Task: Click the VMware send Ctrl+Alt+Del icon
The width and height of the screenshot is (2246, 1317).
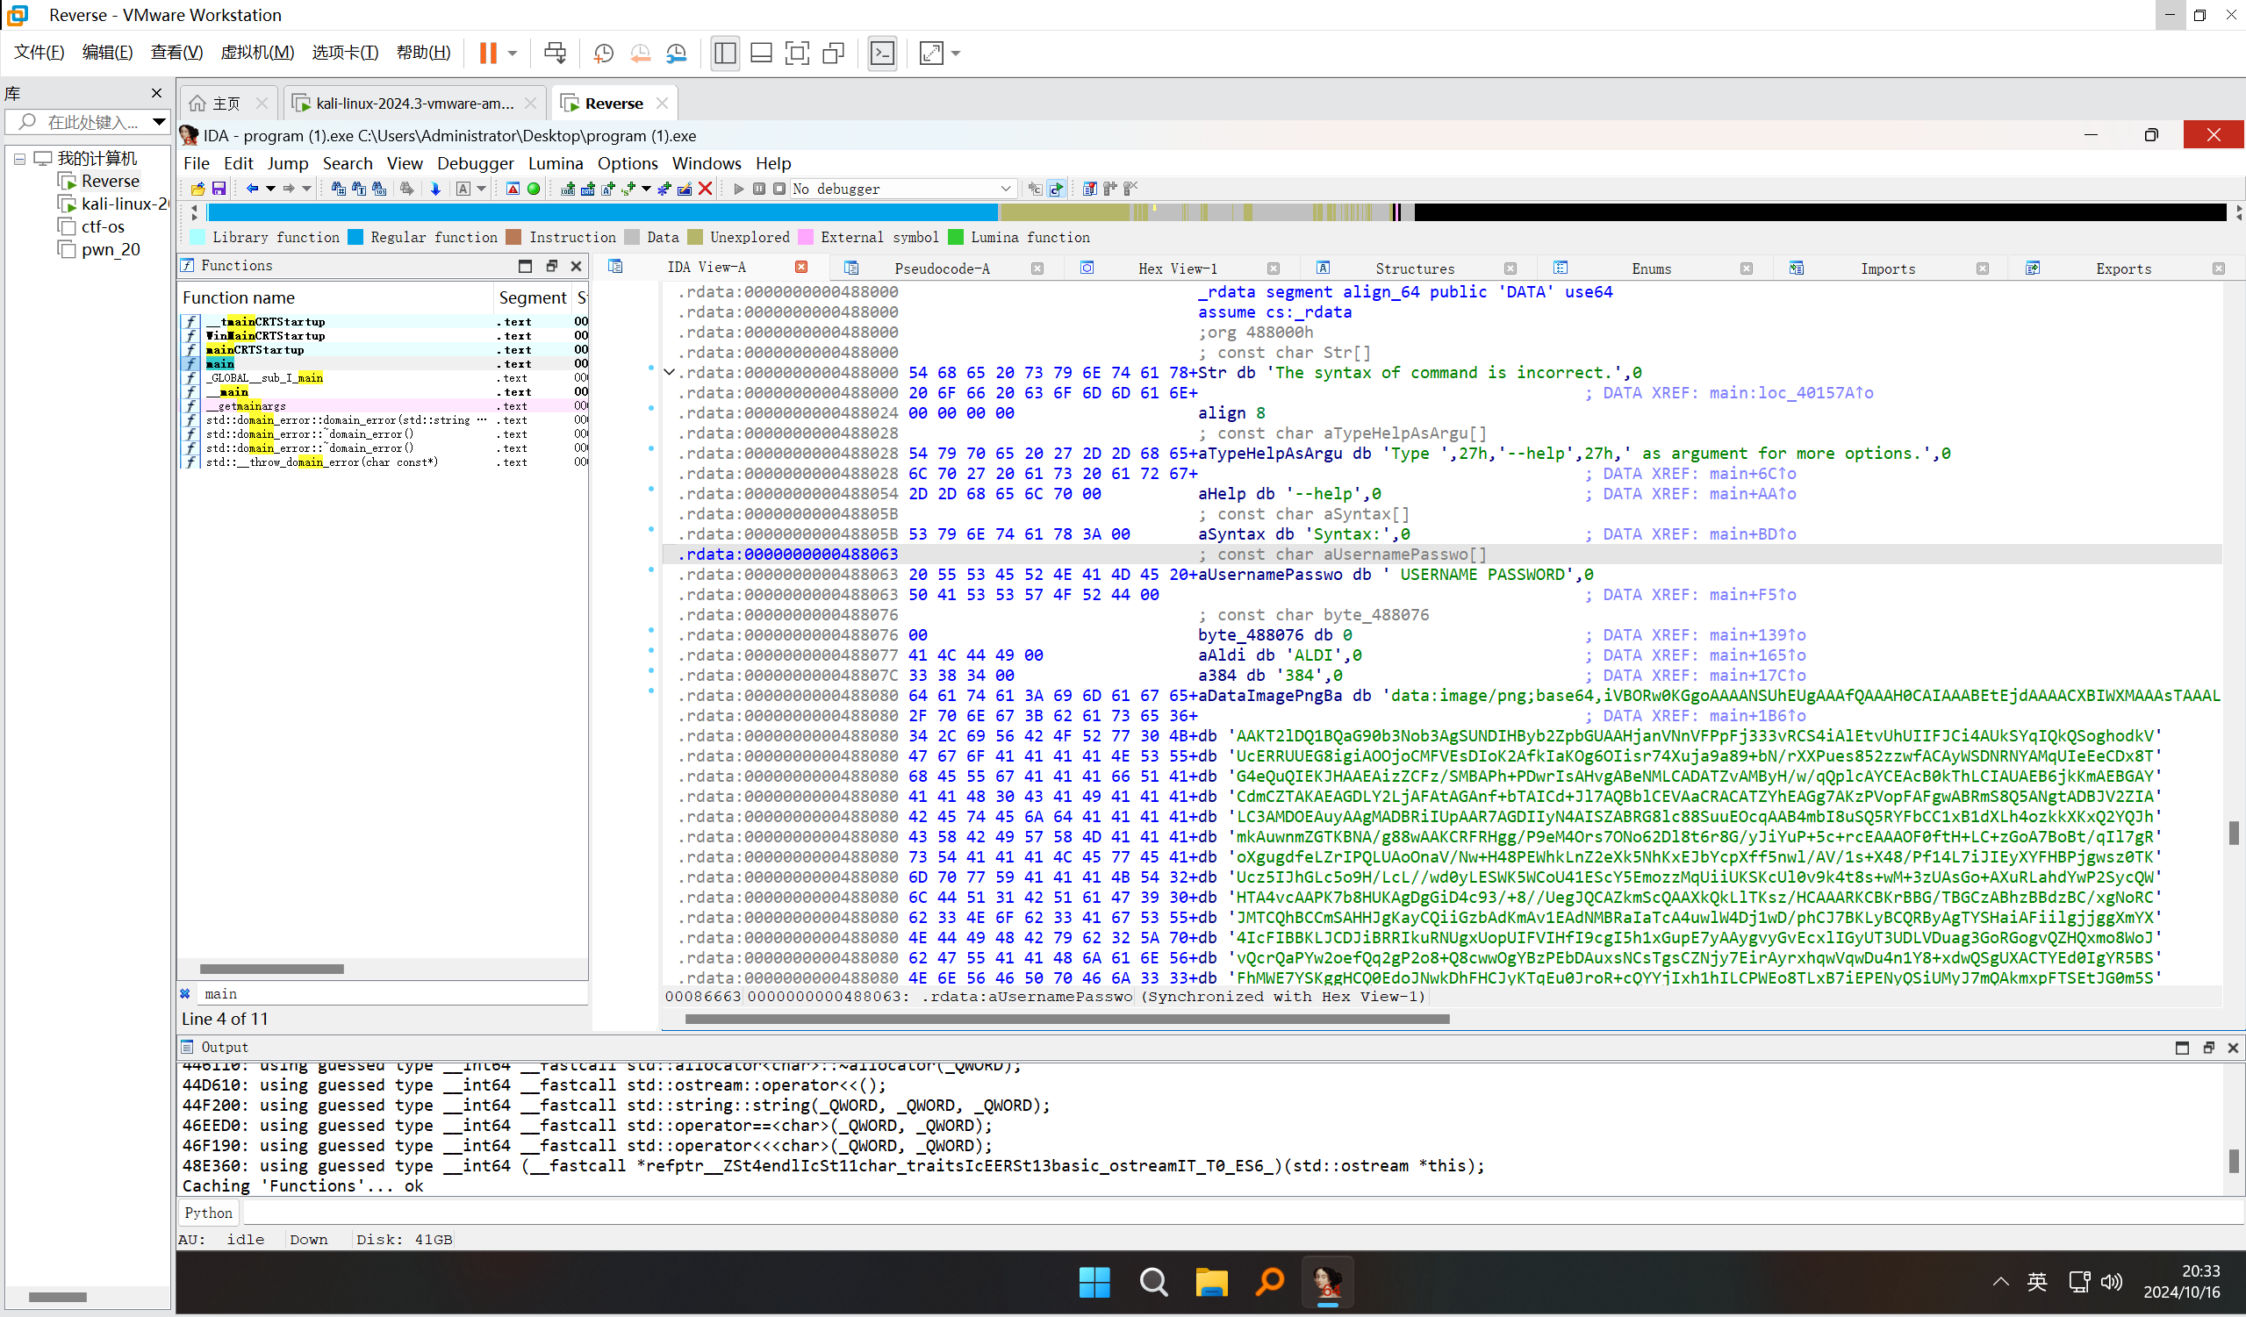Action: click(555, 54)
